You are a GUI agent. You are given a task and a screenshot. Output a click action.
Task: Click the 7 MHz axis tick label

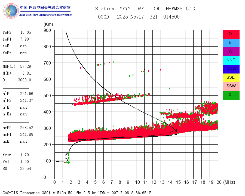pos(112,182)
